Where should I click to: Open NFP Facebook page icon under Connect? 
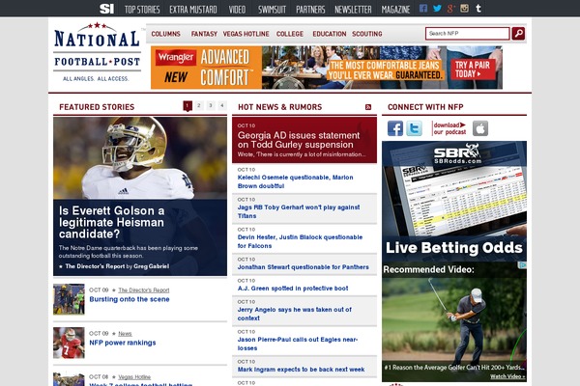click(x=395, y=128)
